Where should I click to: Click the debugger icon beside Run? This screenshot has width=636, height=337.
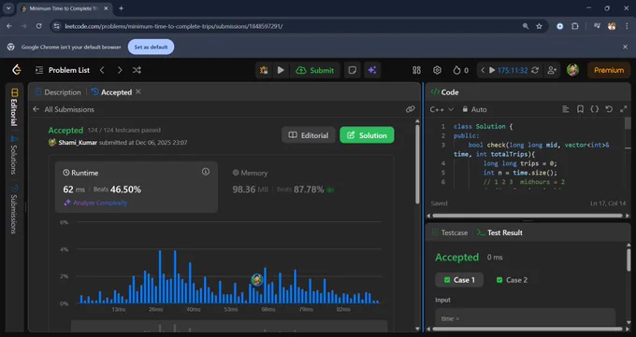tap(264, 70)
